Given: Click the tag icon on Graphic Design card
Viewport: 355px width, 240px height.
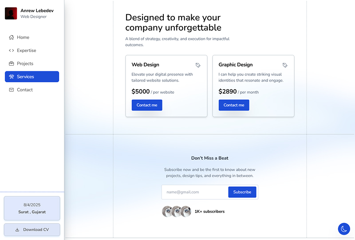Looking at the screenshot, I should click(x=285, y=65).
